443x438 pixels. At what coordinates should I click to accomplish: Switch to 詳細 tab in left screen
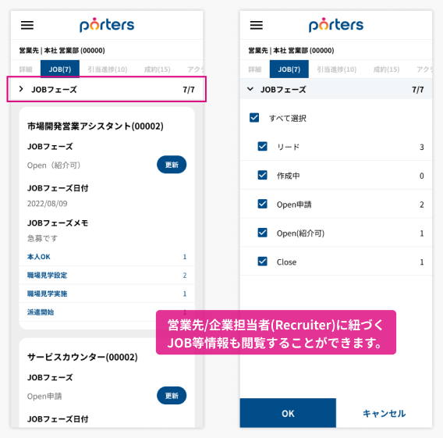[26, 69]
